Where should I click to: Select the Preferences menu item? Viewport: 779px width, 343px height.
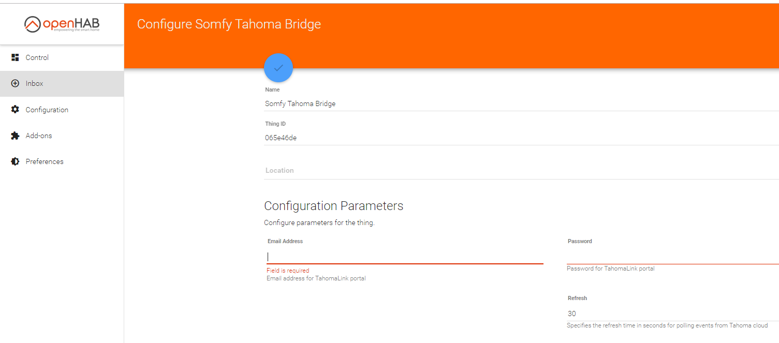click(x=45, y=161)
